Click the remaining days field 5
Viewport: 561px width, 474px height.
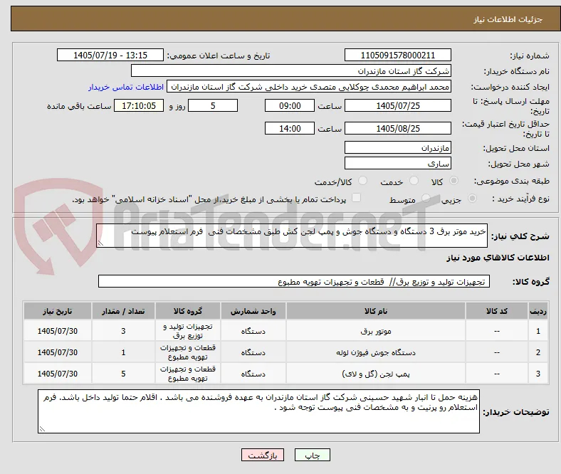click(x=213, y=106)
